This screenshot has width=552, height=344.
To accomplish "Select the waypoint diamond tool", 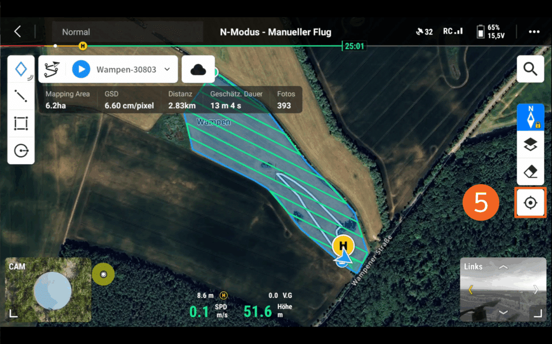I will [21, 69].
